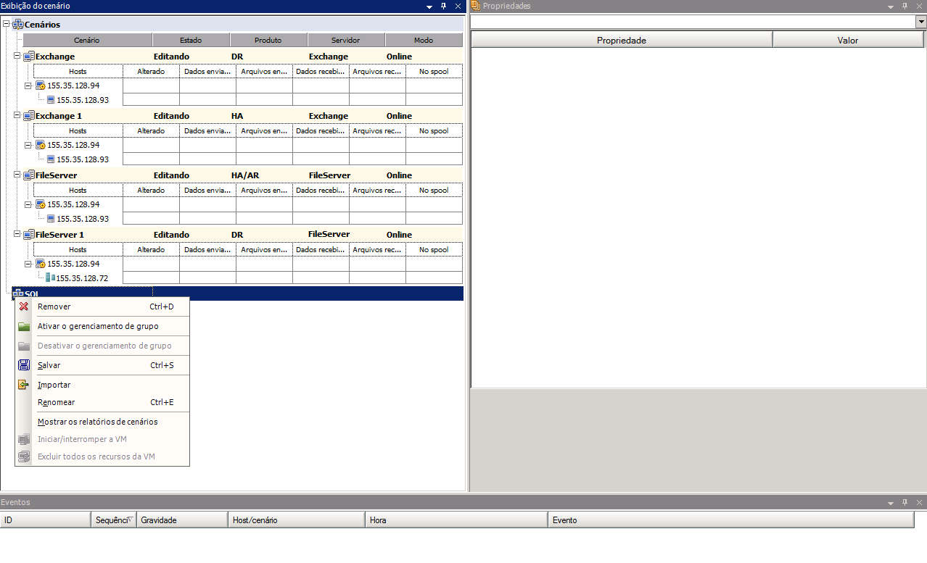Open Eventos panel position arrow
Image resolution: width=927 pixels, height=563 pixels.
(x=891, y=502)
